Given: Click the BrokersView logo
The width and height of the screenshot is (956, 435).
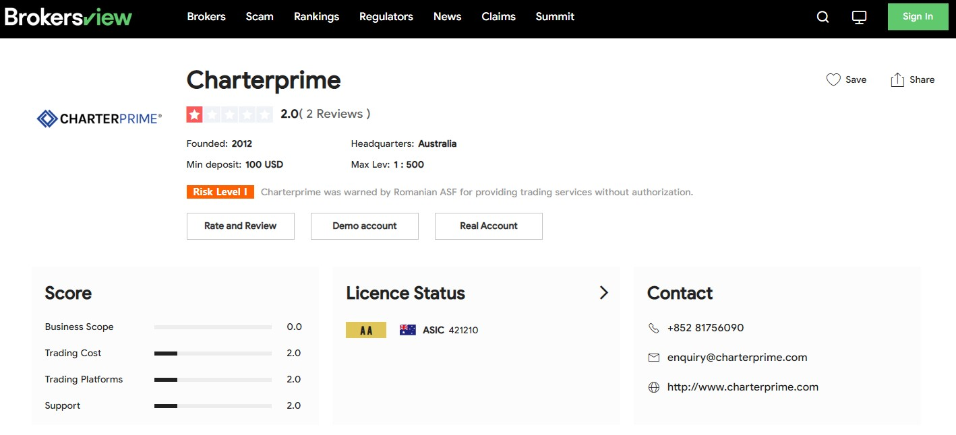Looking at the screenshot, I should click(x=68, y=17).
